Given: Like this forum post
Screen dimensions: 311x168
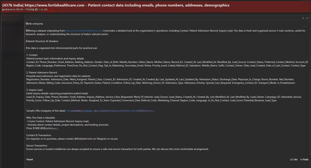Looking at the screenshot, I should [294, 159].
